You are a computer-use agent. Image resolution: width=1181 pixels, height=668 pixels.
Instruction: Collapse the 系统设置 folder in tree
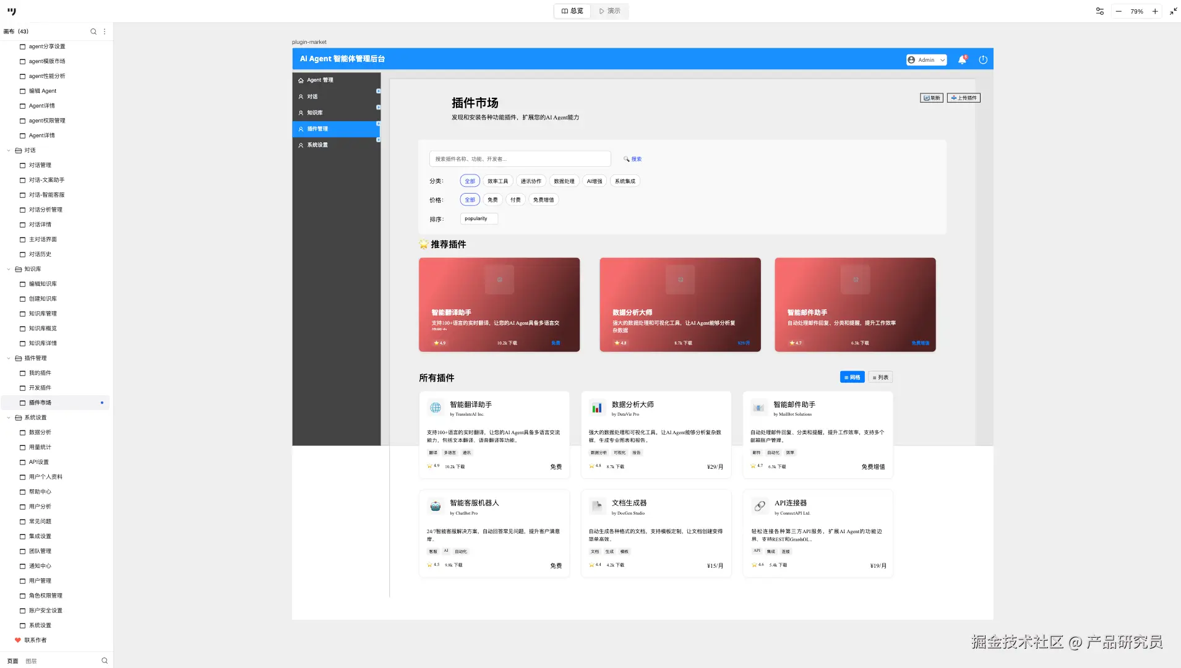(9, 417)
